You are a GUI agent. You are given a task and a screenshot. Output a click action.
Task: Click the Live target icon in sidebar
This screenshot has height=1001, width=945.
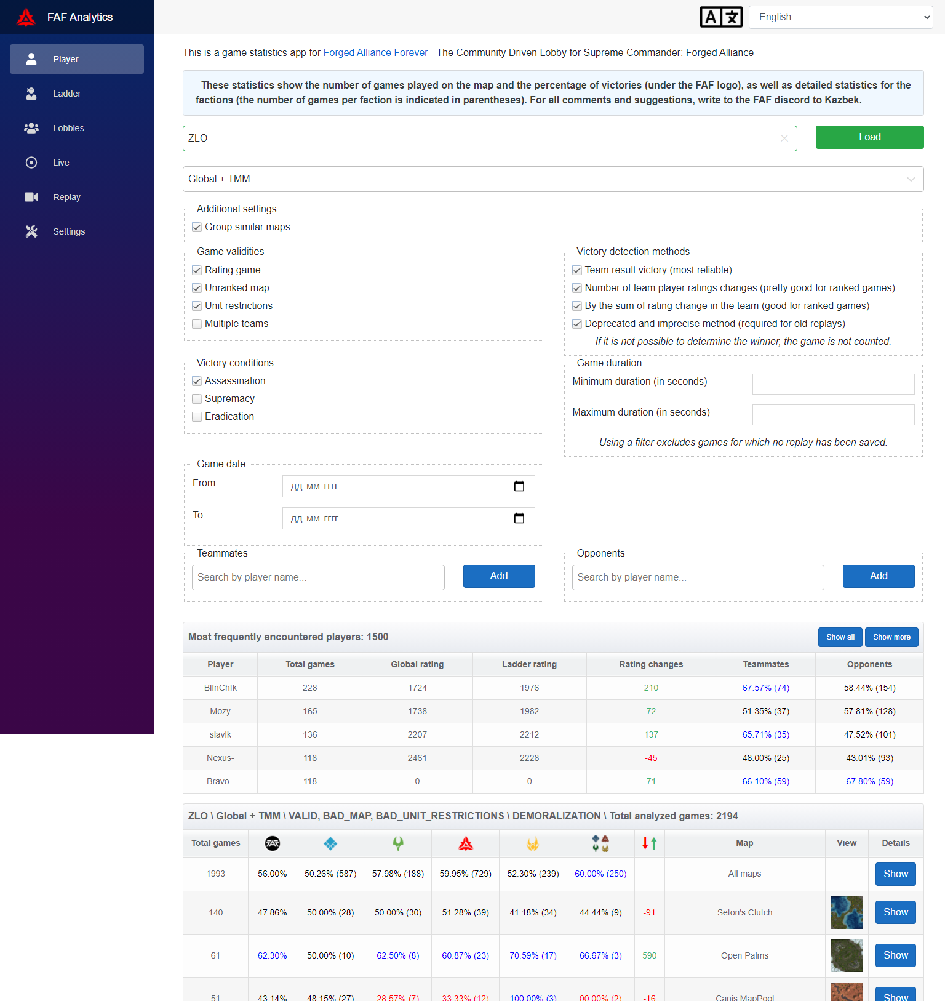tap(31, 163)
